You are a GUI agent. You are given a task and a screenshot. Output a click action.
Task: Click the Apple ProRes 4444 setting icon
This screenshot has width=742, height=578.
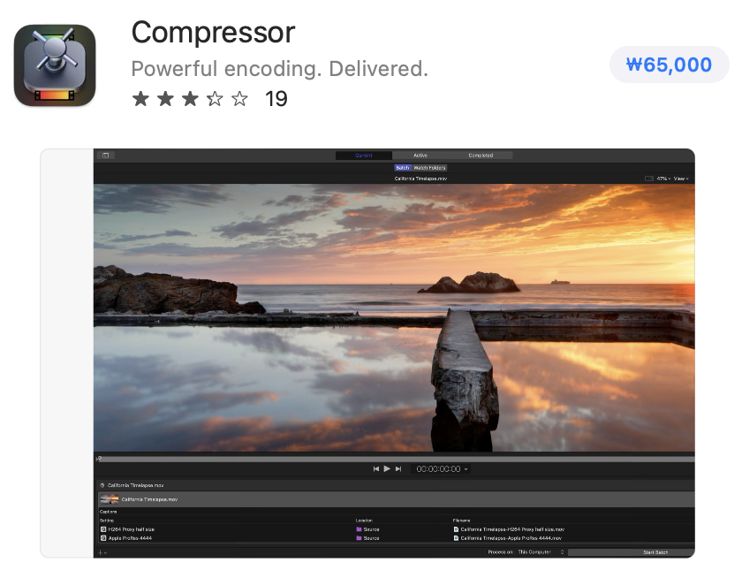(x=103, y=537)
